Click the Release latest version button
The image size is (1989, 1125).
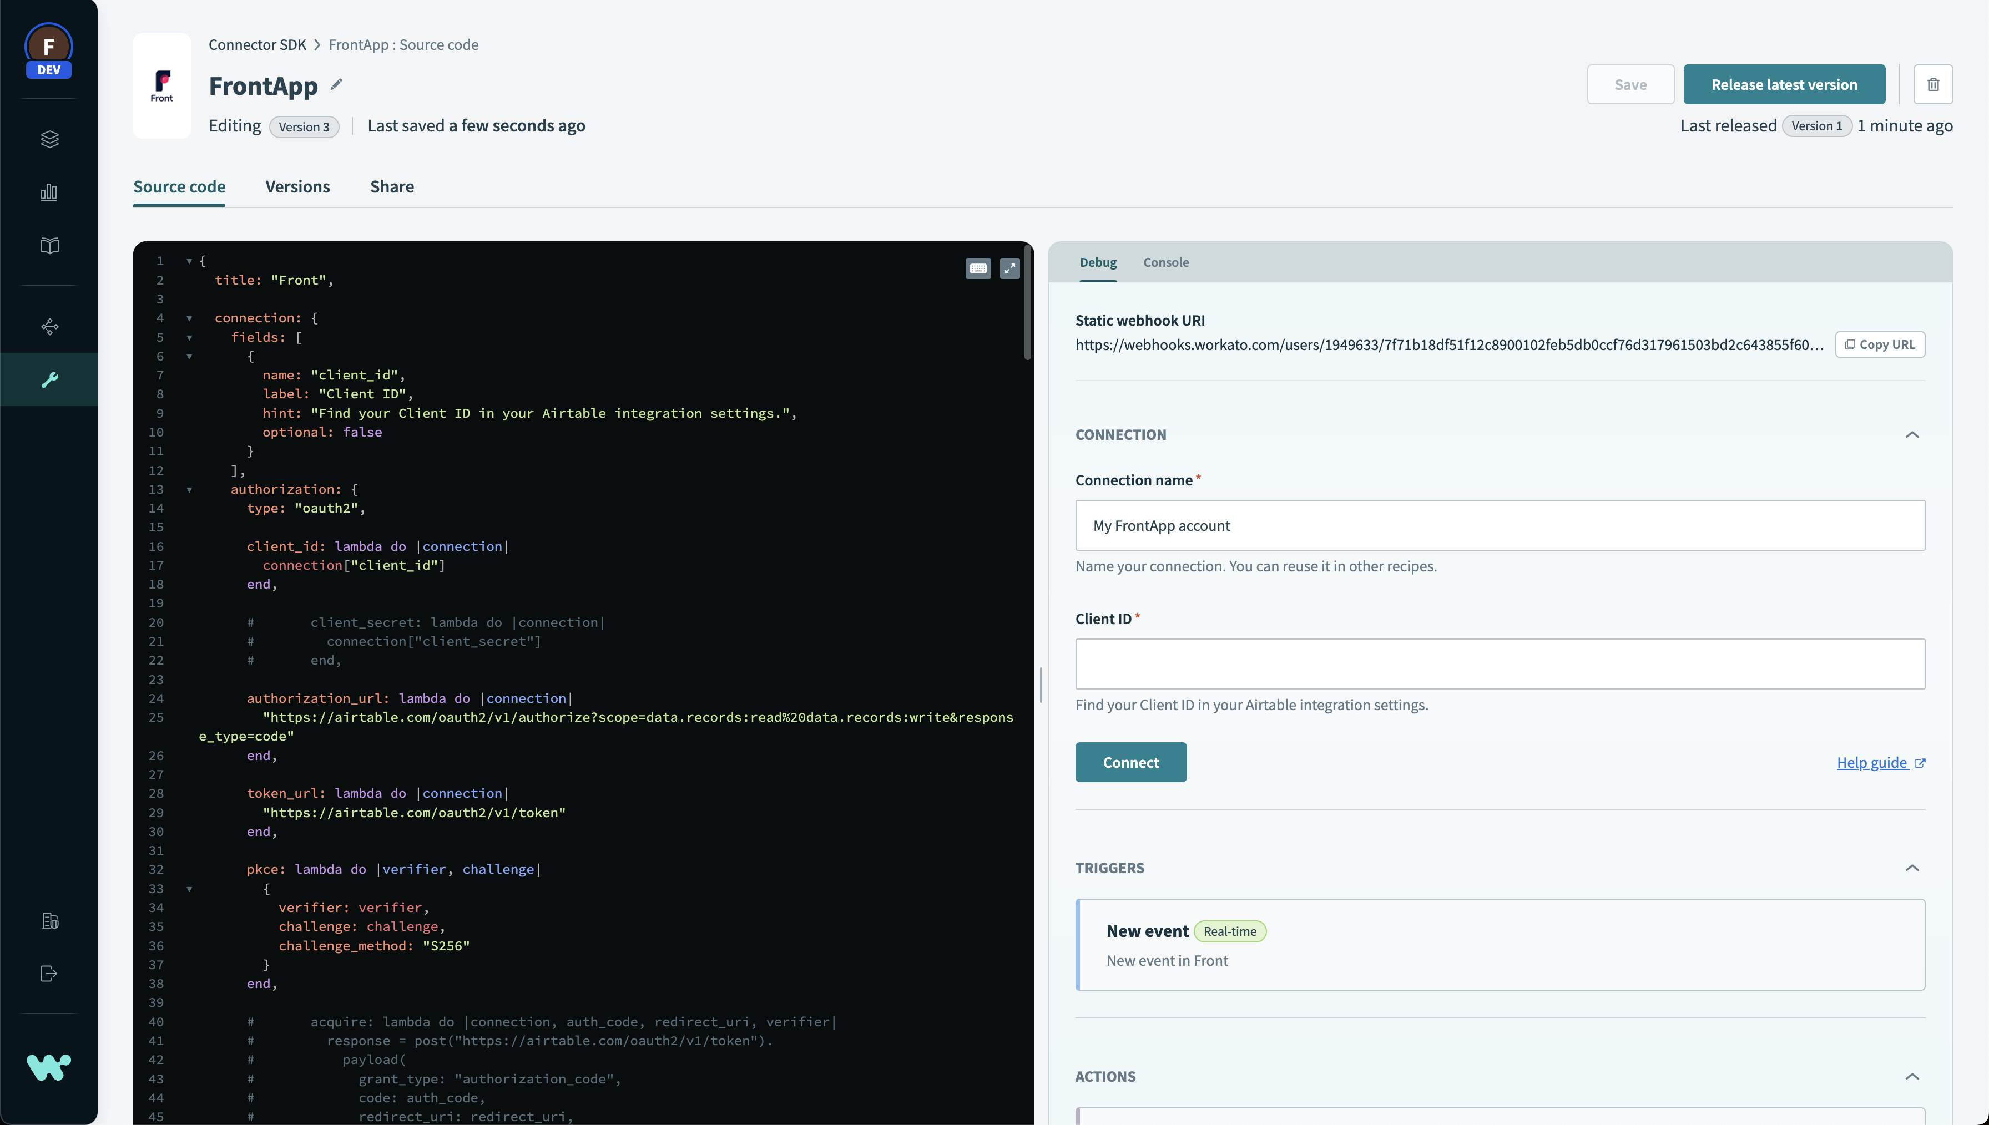pyautogui.click(x=1784, y=84)
